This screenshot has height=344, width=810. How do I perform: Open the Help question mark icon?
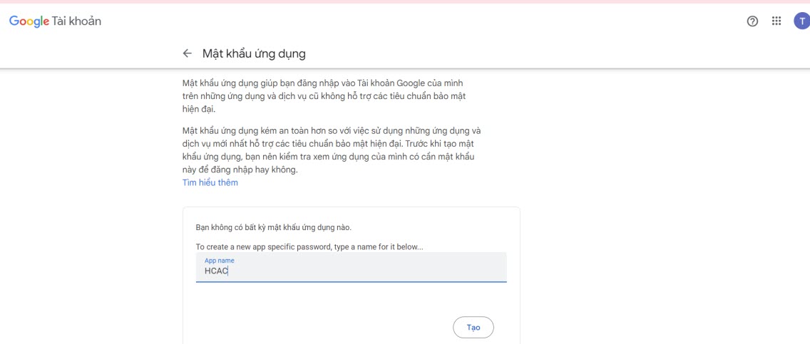752,21
